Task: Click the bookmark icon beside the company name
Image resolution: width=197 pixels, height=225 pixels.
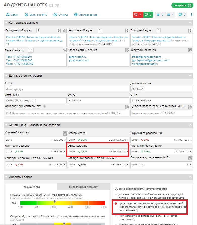Action: click(x=51, y=6)
